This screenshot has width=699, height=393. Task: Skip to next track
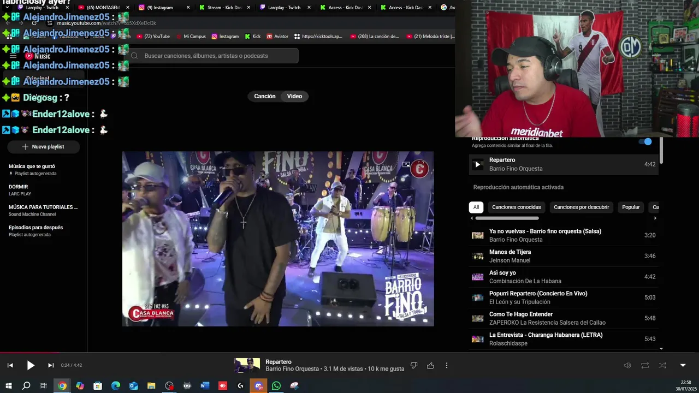pos(51,366)
